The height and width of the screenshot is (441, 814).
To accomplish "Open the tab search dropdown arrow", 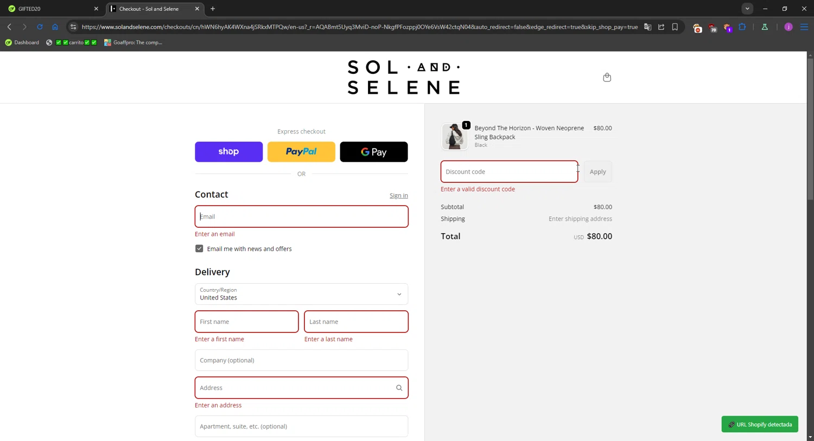I will coord(747,9).
